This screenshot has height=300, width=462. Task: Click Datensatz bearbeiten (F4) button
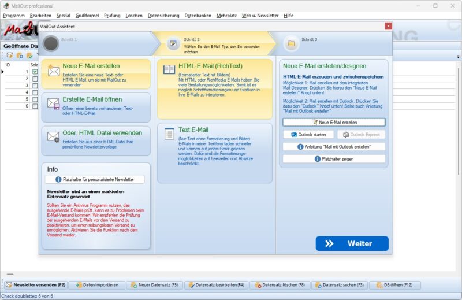[x=217, y=285]
